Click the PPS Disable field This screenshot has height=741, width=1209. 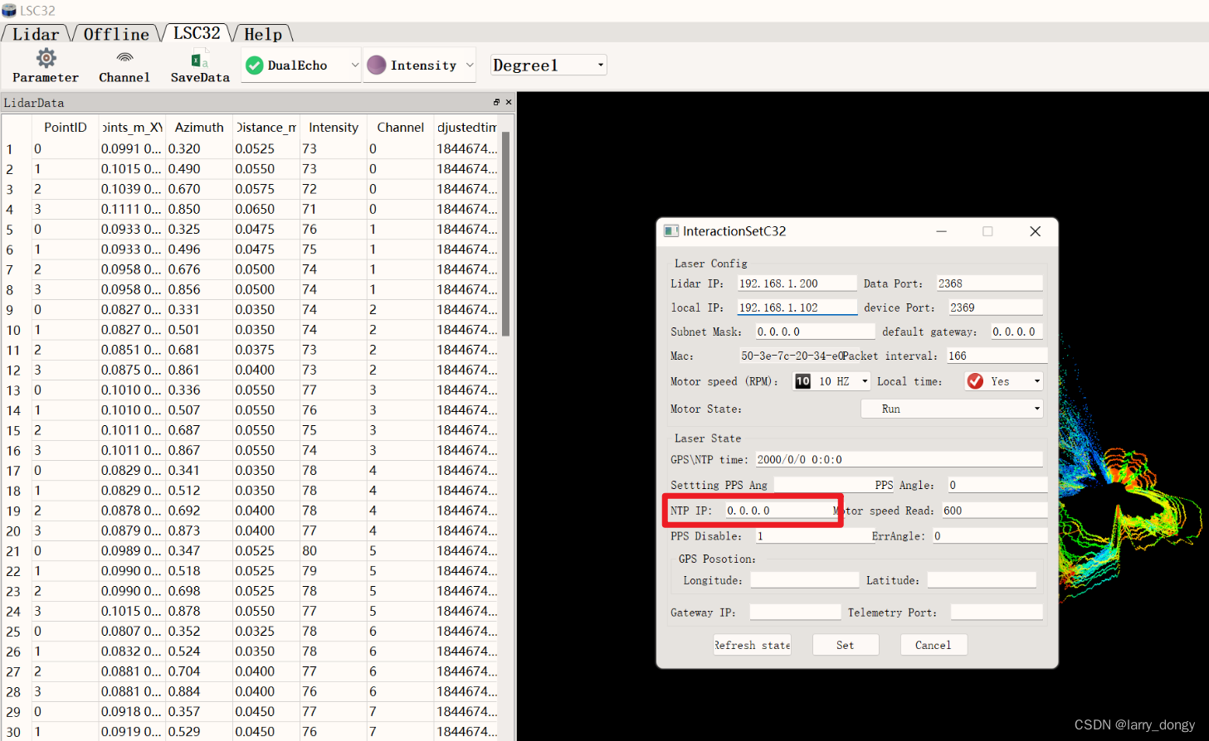point(813,536)
